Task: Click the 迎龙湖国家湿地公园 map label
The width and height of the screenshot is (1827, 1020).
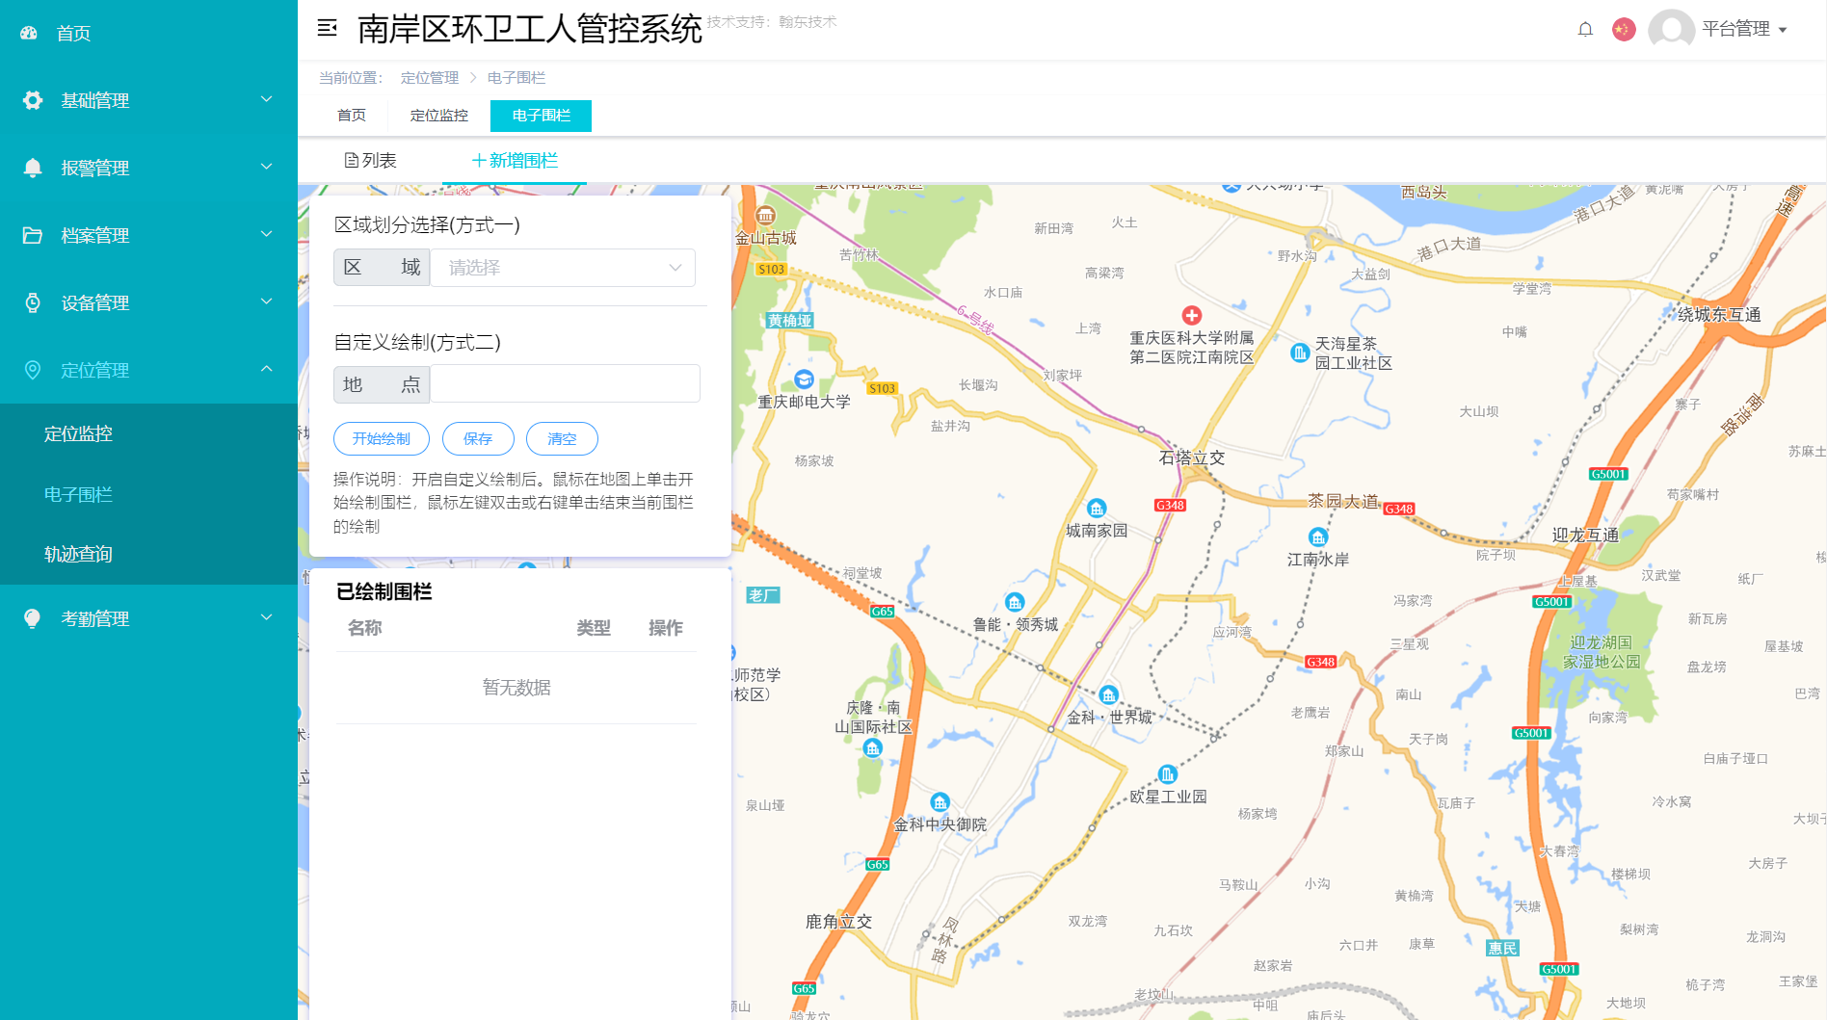Action: click(x=1602, y=652)
